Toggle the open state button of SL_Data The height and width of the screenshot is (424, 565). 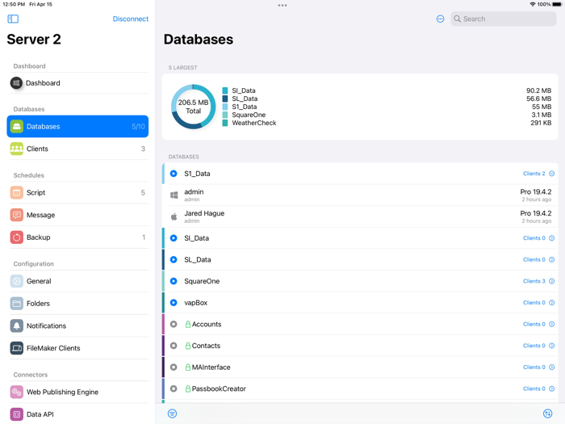[x=174, y=259]
